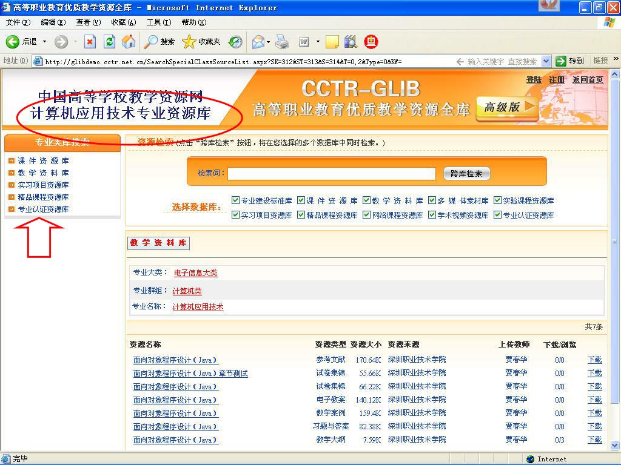Viewport: 621px width, 465px height.
Task: Open the 文件(F) menu
Action: tap(18, 22)
